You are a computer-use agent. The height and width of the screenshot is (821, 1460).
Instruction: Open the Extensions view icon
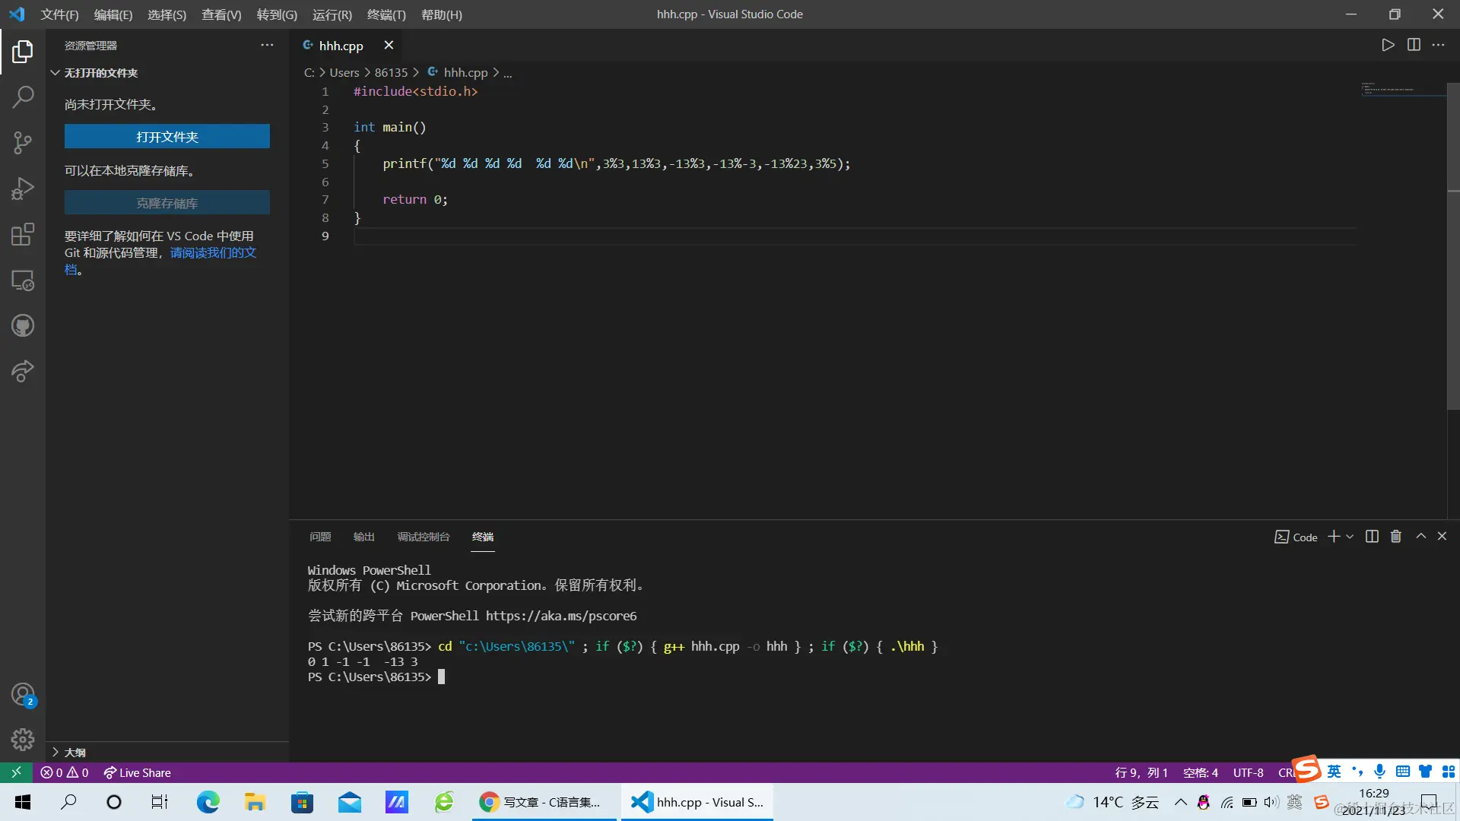point(23,234)
